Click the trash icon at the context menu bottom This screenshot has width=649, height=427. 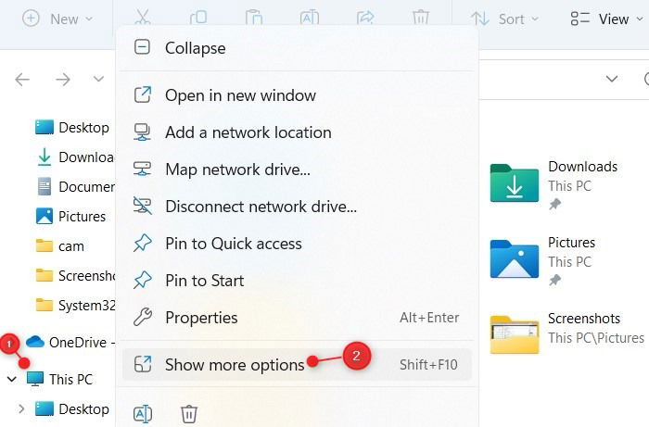189,413
